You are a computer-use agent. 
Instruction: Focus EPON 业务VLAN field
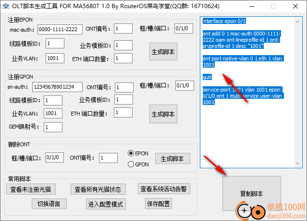click(x=55, y=58)
